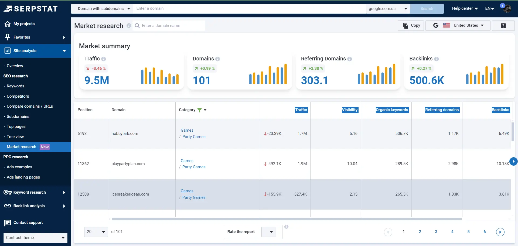
Task: Select the Favorites pin icon
Action: 8,37
